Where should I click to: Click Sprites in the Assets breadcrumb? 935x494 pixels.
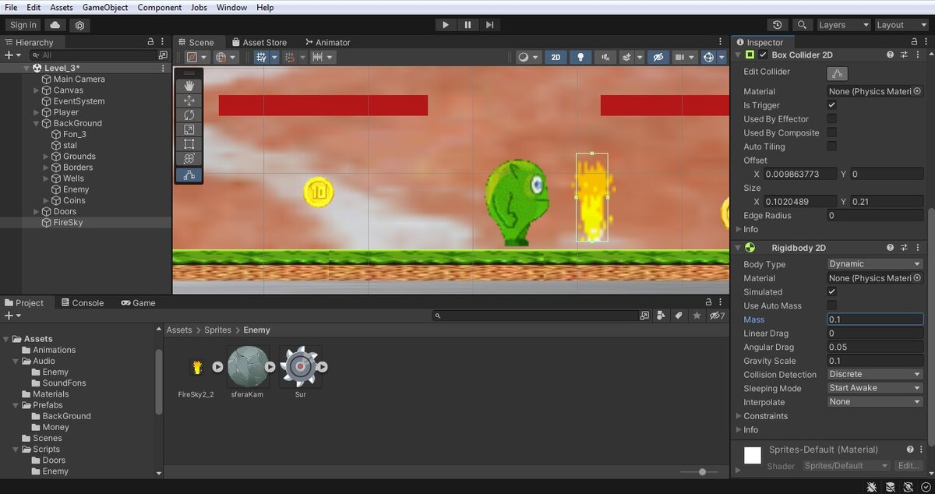tap(218, 330)
